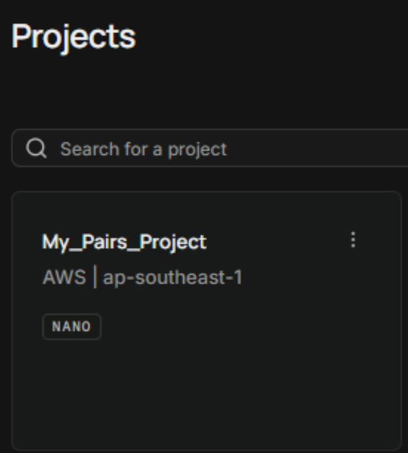Click placeholder text inside project search box

pyautogui.click(x=143, y=149)
